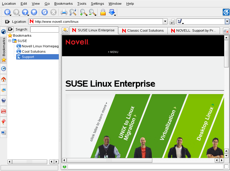Open Zoom out dropdown arrow
Viewport: 230px width, 171px height.
point(95,15)
